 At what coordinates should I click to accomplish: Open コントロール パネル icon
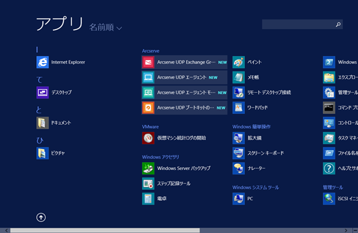(x=329, y=123)
